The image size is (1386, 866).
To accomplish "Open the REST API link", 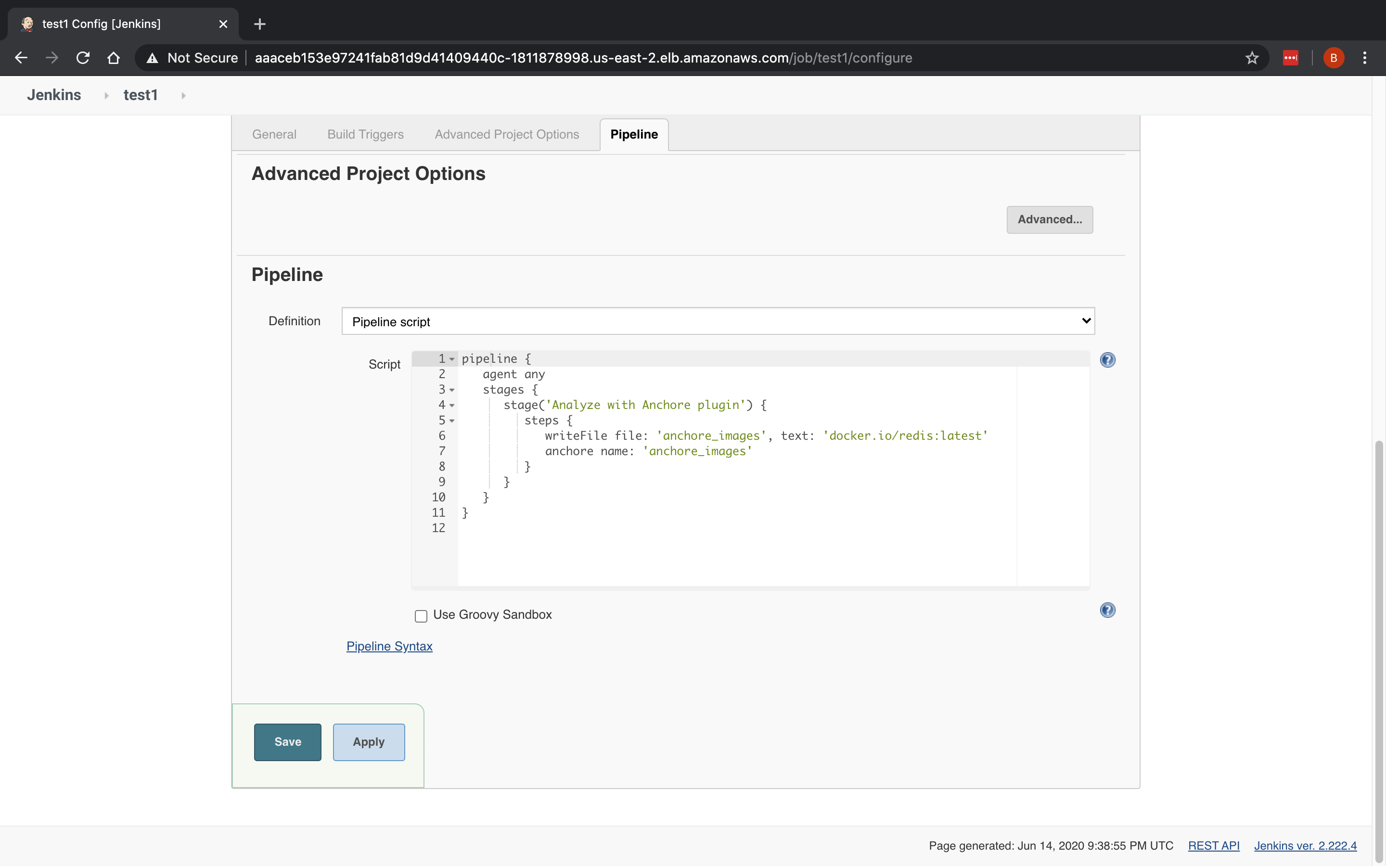I will pos(1214,846).
